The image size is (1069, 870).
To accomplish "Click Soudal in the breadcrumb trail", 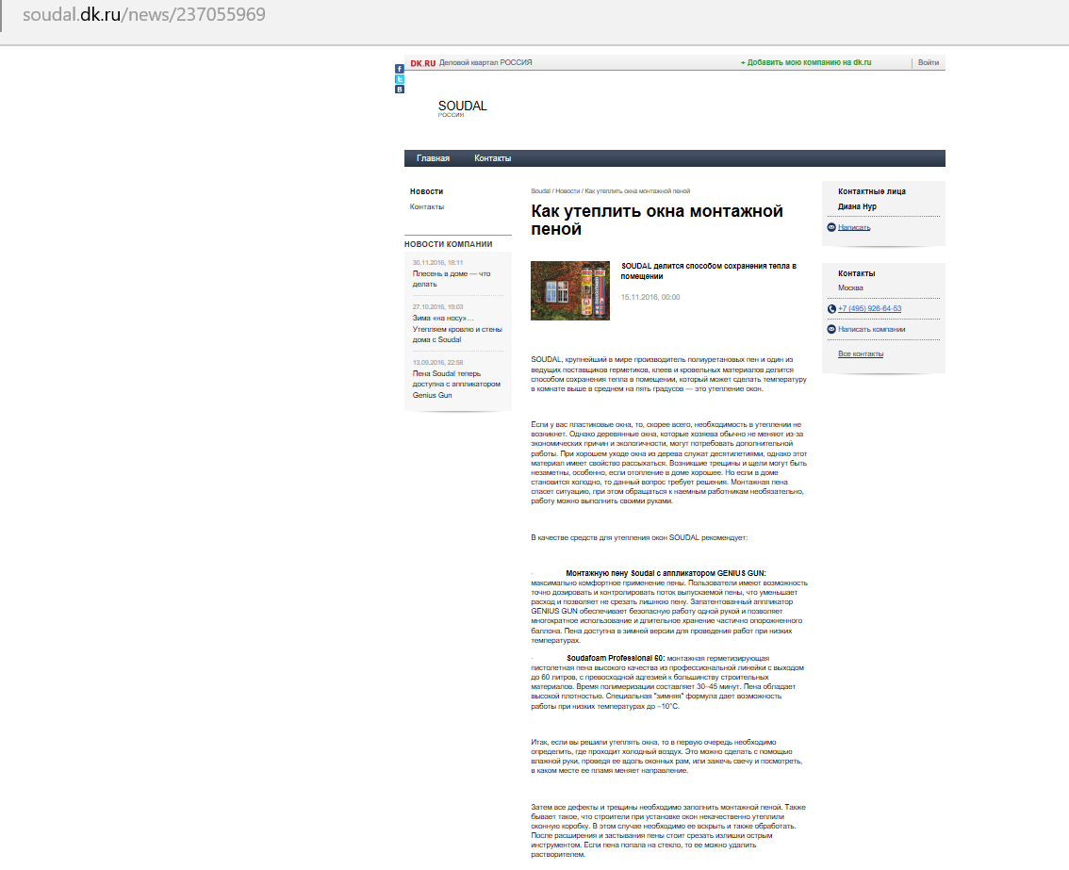I will pyautogui.click(x=541, y=191).
